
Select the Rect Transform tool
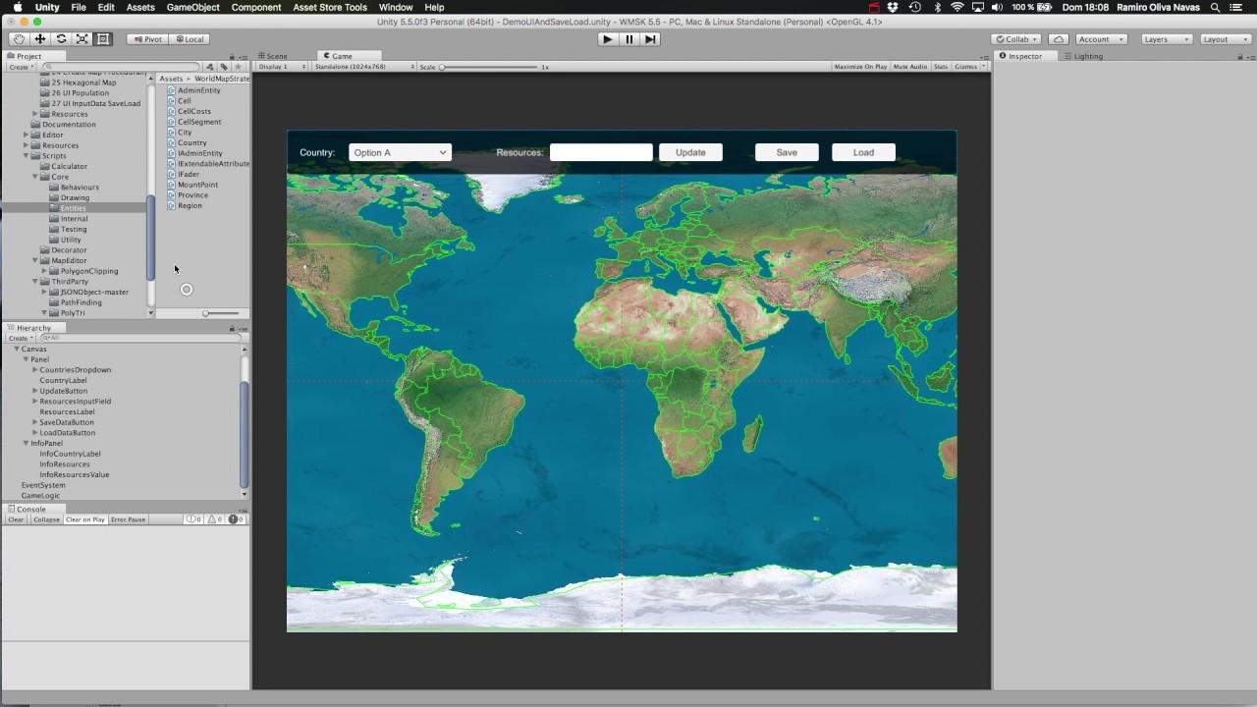coord(103,38)
